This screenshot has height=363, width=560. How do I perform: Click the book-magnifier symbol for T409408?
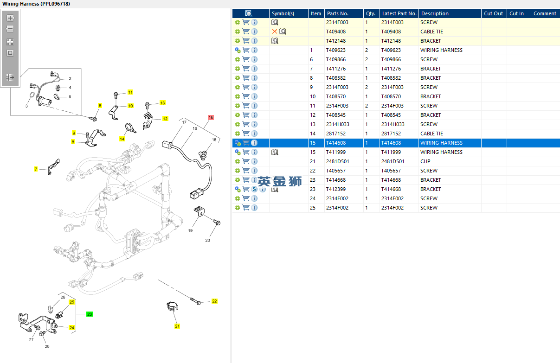(283, 32)
